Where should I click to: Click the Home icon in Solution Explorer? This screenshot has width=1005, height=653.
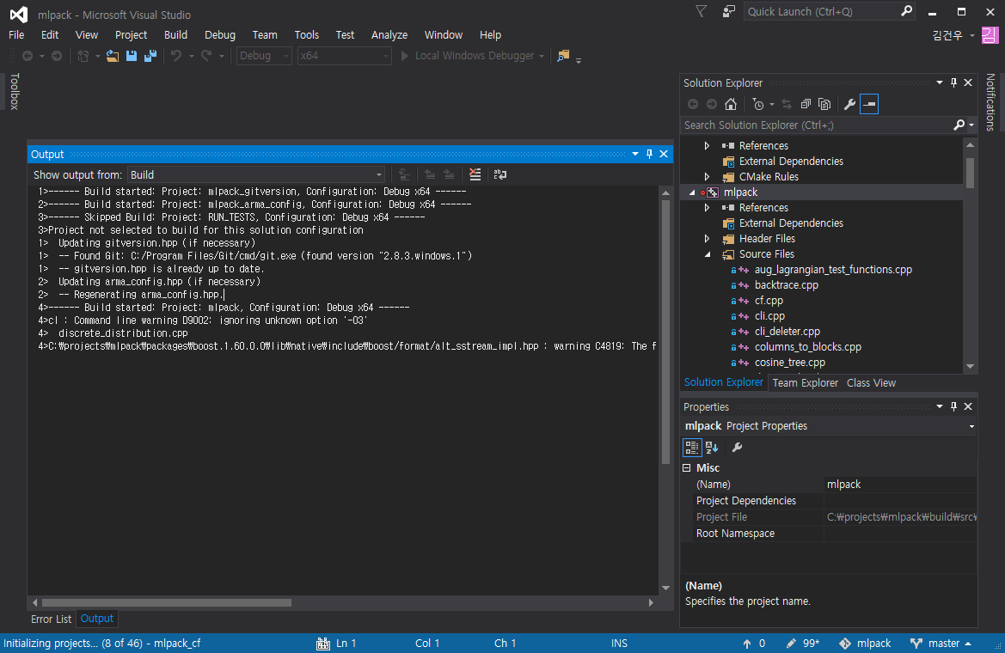click(x=731, y=104)
